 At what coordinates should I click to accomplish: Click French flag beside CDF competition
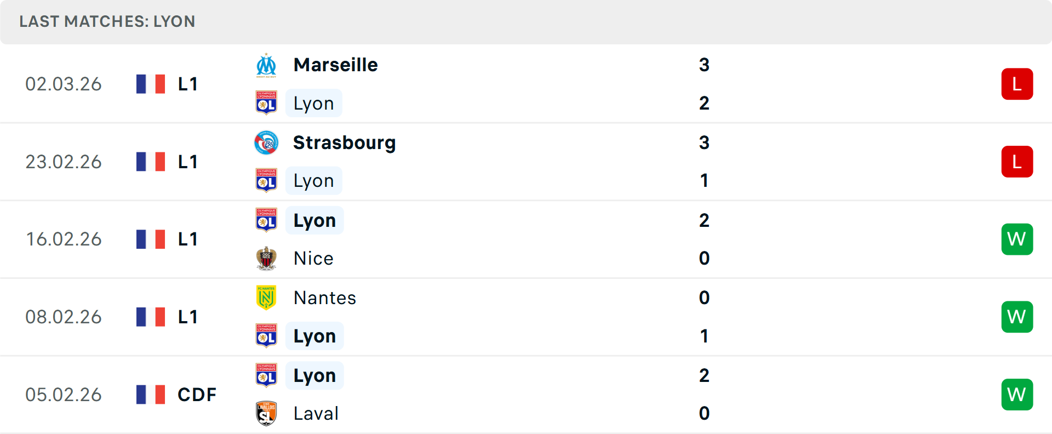151,395
